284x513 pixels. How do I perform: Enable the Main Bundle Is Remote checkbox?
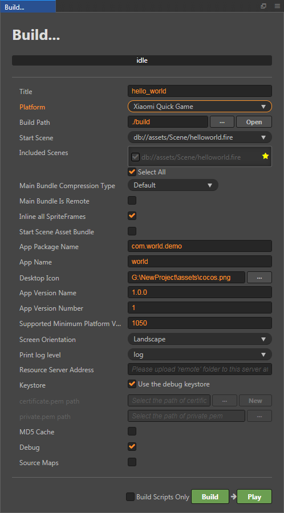[x=132, y=201]
